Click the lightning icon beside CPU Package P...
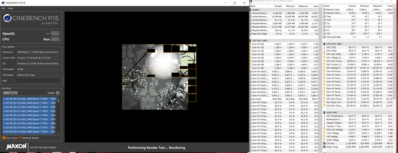Image resolution: width=398 pixels, height=153 pixels. coord(324,68)
